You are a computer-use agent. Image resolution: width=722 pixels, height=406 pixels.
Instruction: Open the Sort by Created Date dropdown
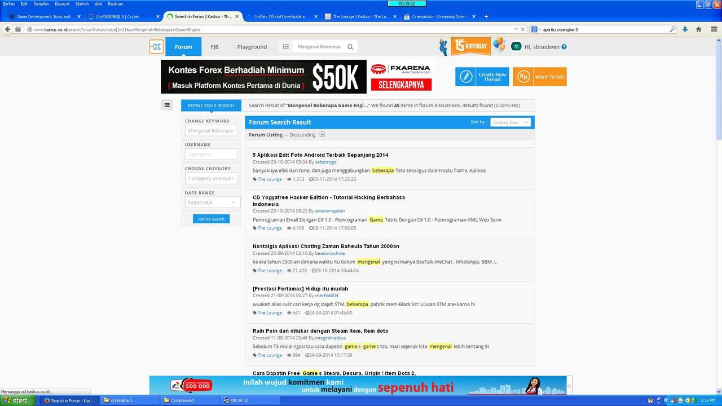510,122
